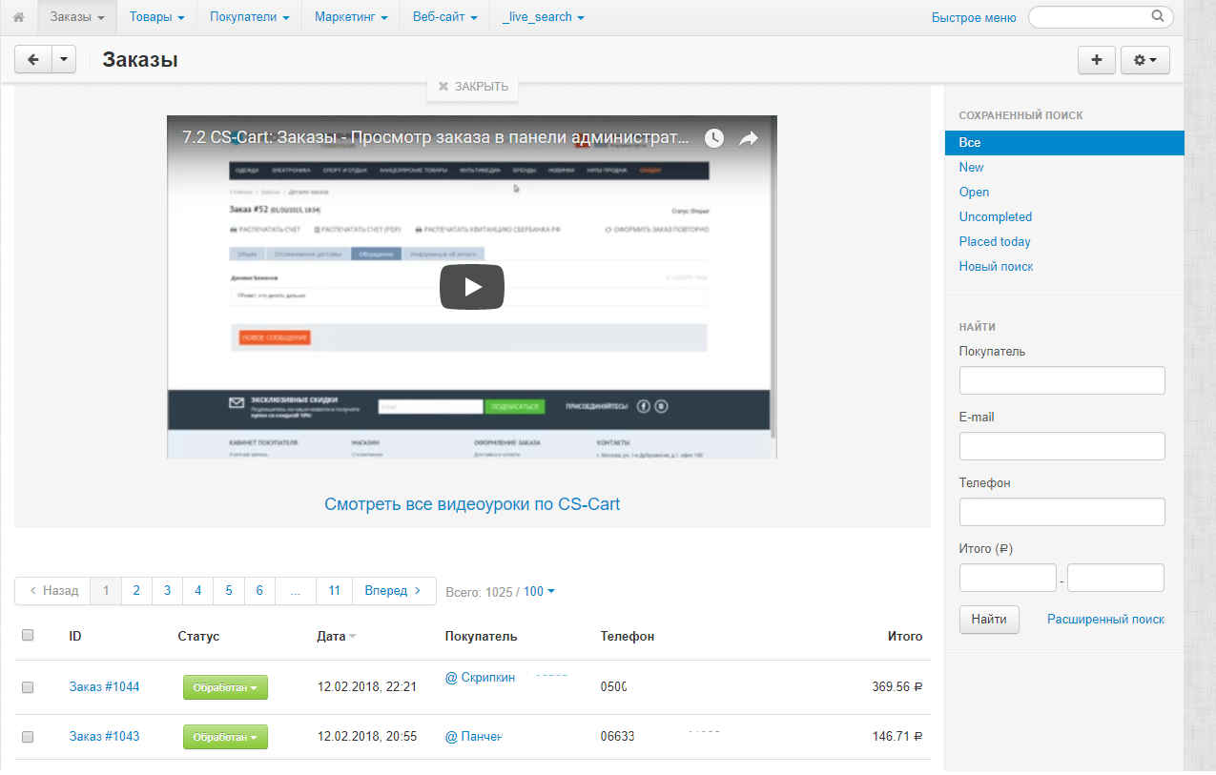Image resolution: width=1216 pixels, height=775 pixels.
Task: Open the Расширенный поиск link
Action: tap(1105, 620)
